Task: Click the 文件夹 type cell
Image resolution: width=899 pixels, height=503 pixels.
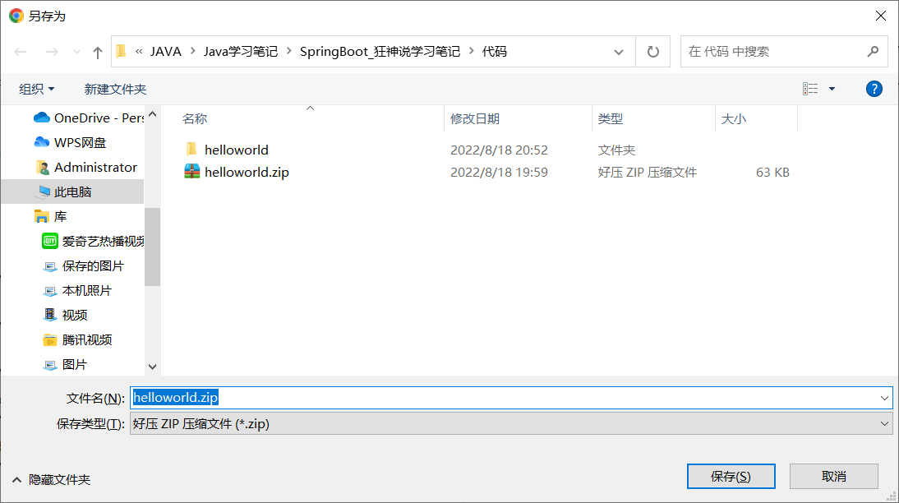Action: (616, 150)
